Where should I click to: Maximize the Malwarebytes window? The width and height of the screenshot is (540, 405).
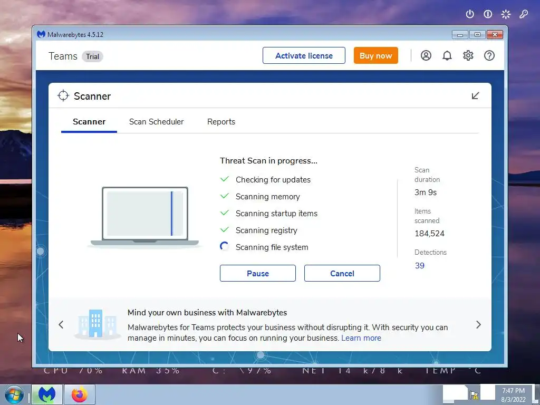[x=477, y=34]
